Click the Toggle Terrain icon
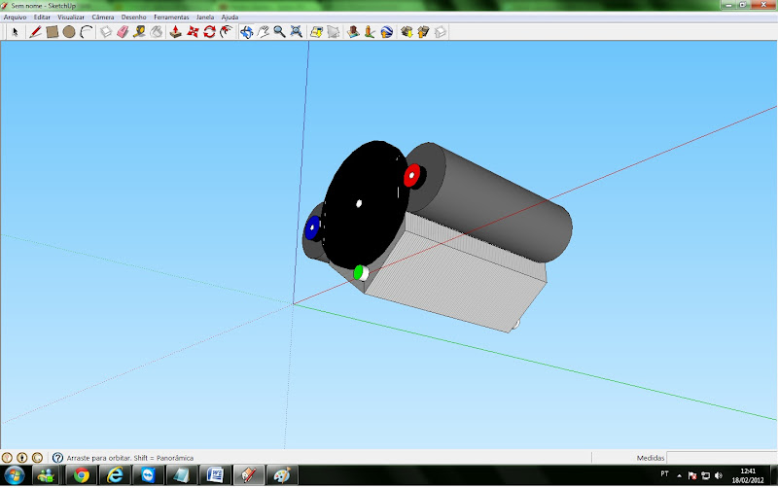Screen dimensions: 778x488 point(334,32)
